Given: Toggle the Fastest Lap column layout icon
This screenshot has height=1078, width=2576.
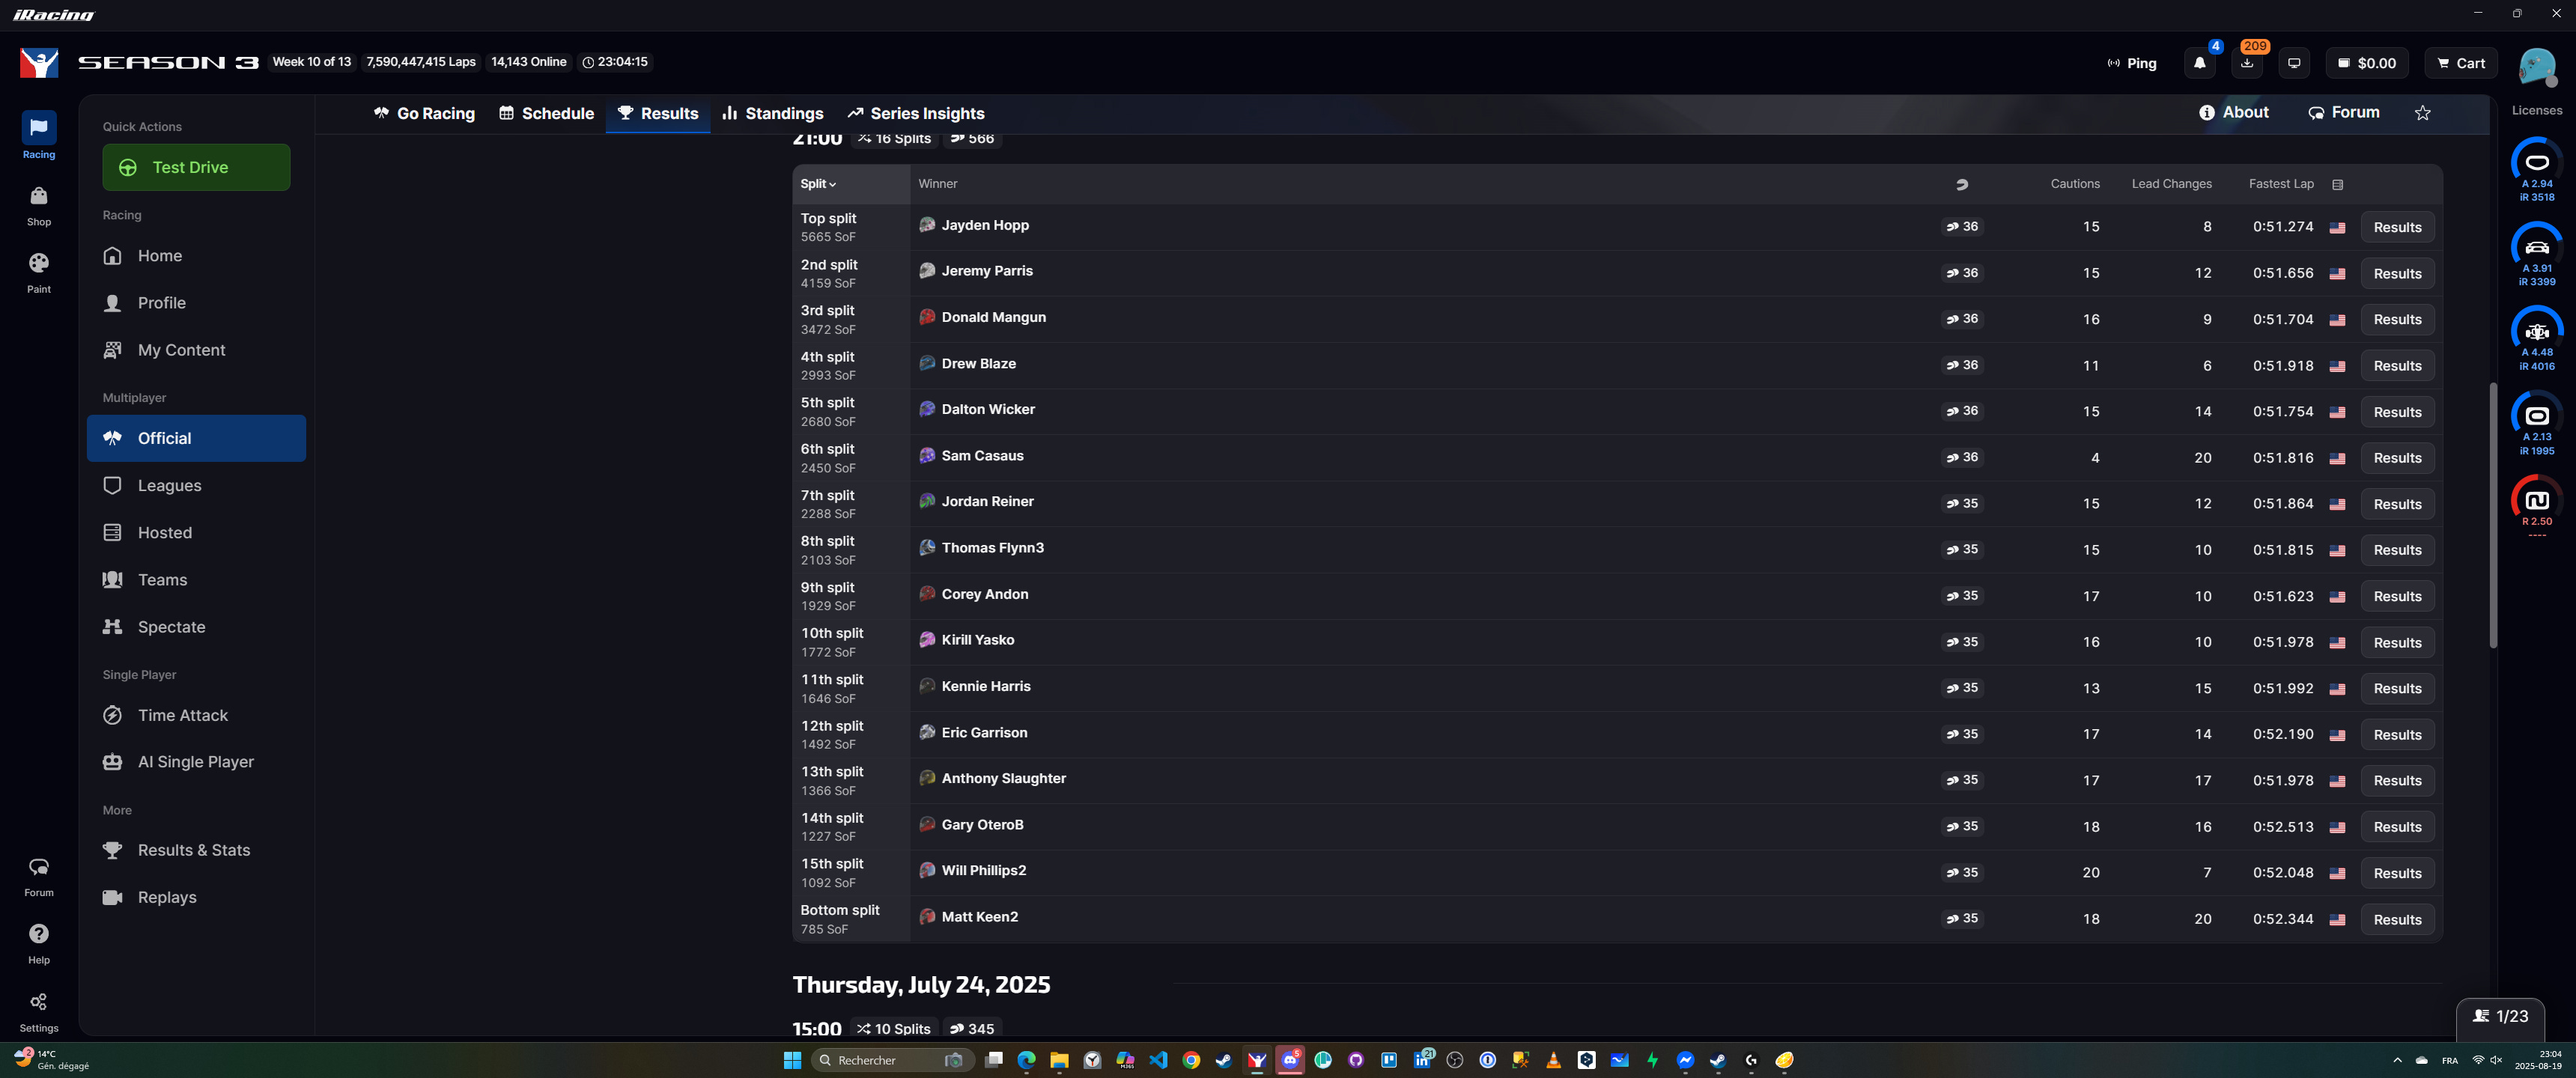Looking at the screenshot, I should 2337,184.
